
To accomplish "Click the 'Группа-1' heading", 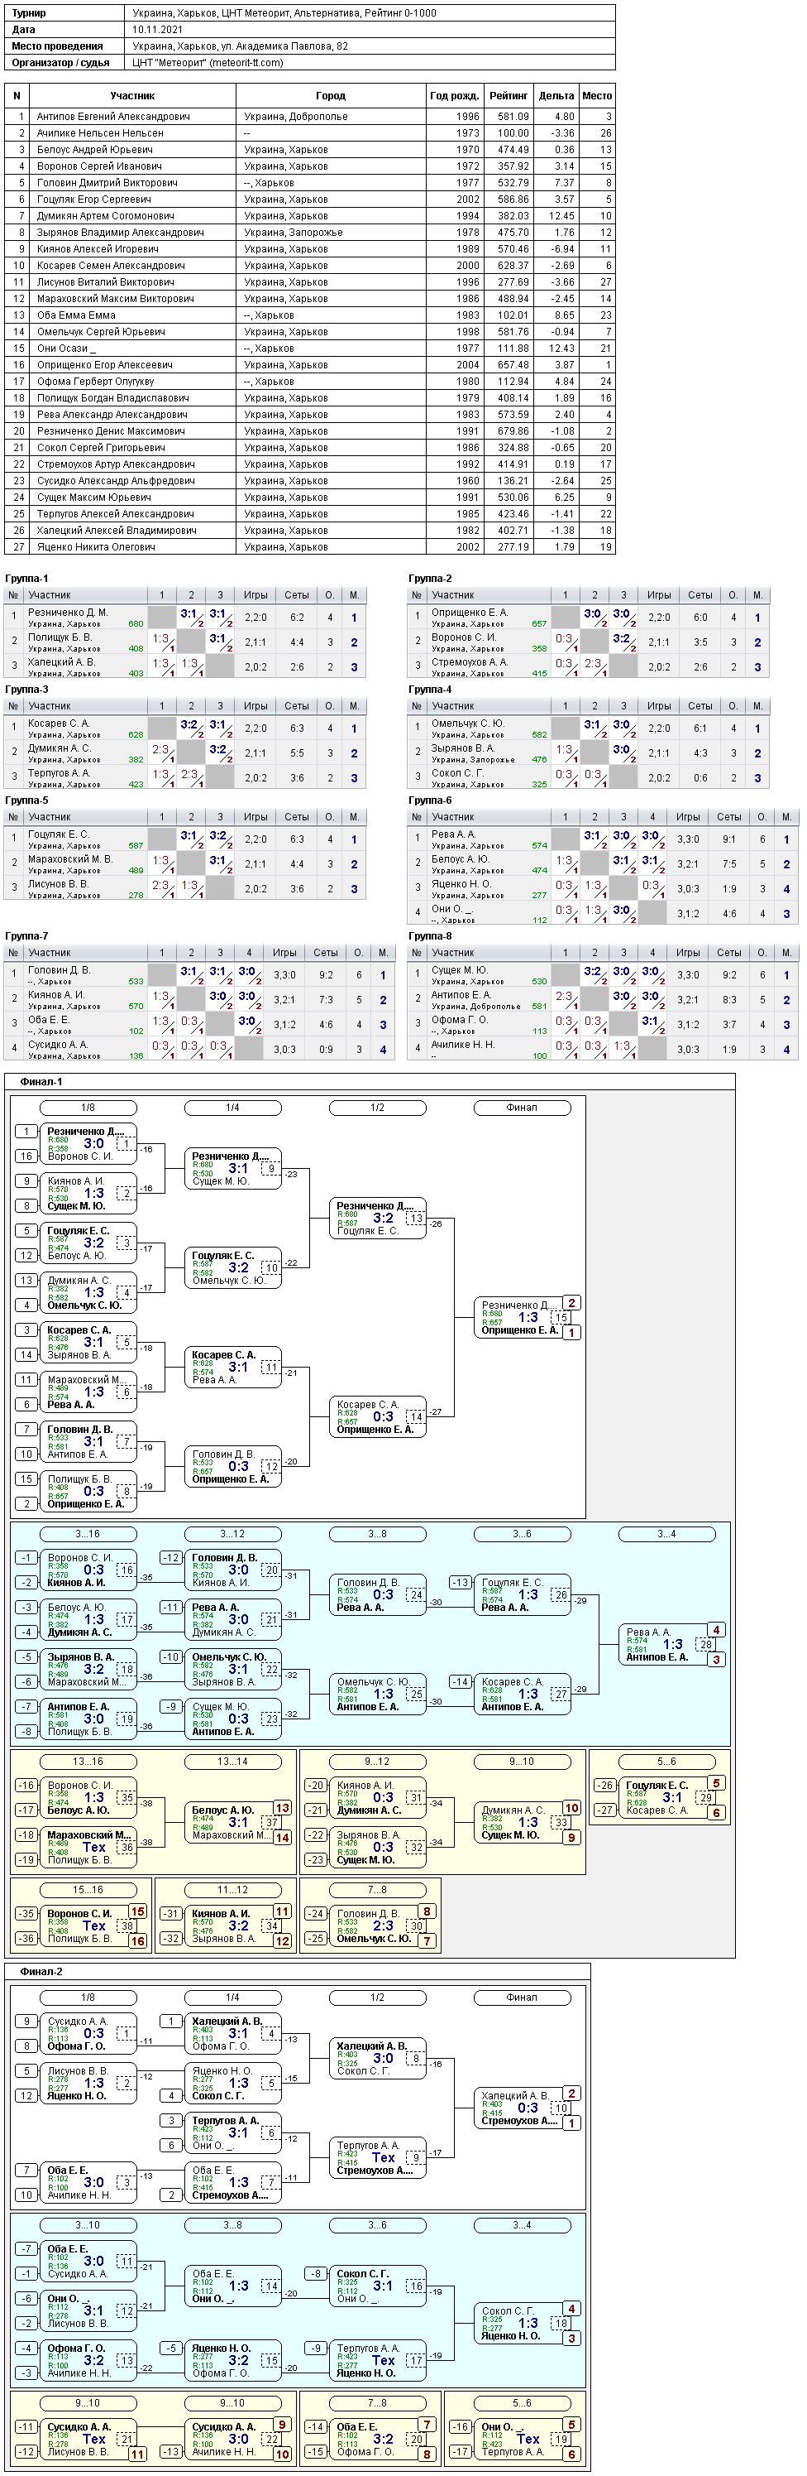I will 26,579.
